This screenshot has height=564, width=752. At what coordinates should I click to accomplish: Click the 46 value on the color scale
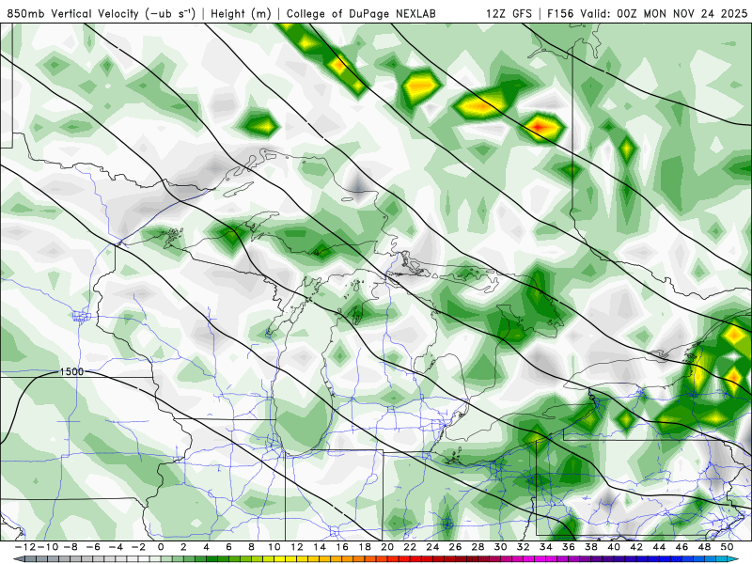[681, 547]
